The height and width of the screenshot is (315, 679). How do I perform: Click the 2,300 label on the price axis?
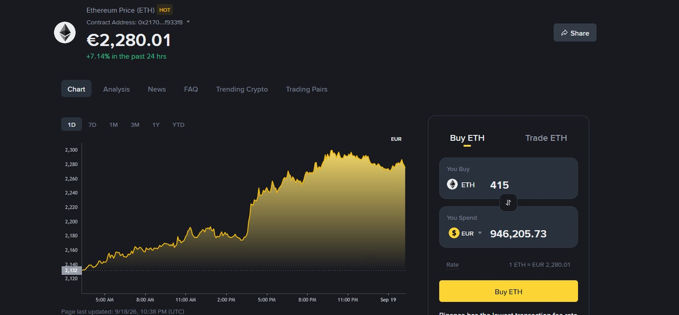pos(71,150)
